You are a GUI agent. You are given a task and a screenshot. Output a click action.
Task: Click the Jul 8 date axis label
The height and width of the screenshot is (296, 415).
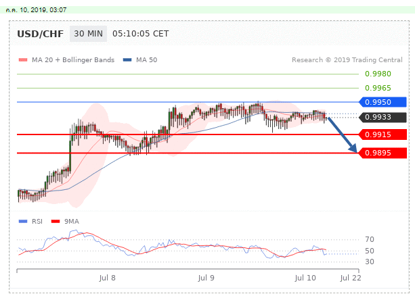(107, 278)
